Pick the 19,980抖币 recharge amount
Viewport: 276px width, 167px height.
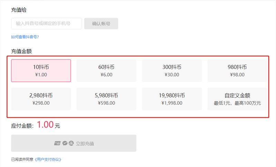tap(172, 99)
